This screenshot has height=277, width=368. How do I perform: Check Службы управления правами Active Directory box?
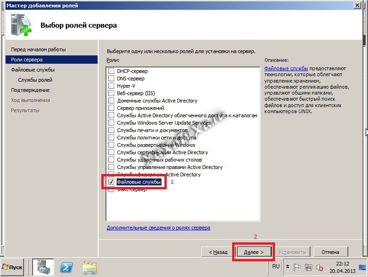tap(111, 167)
